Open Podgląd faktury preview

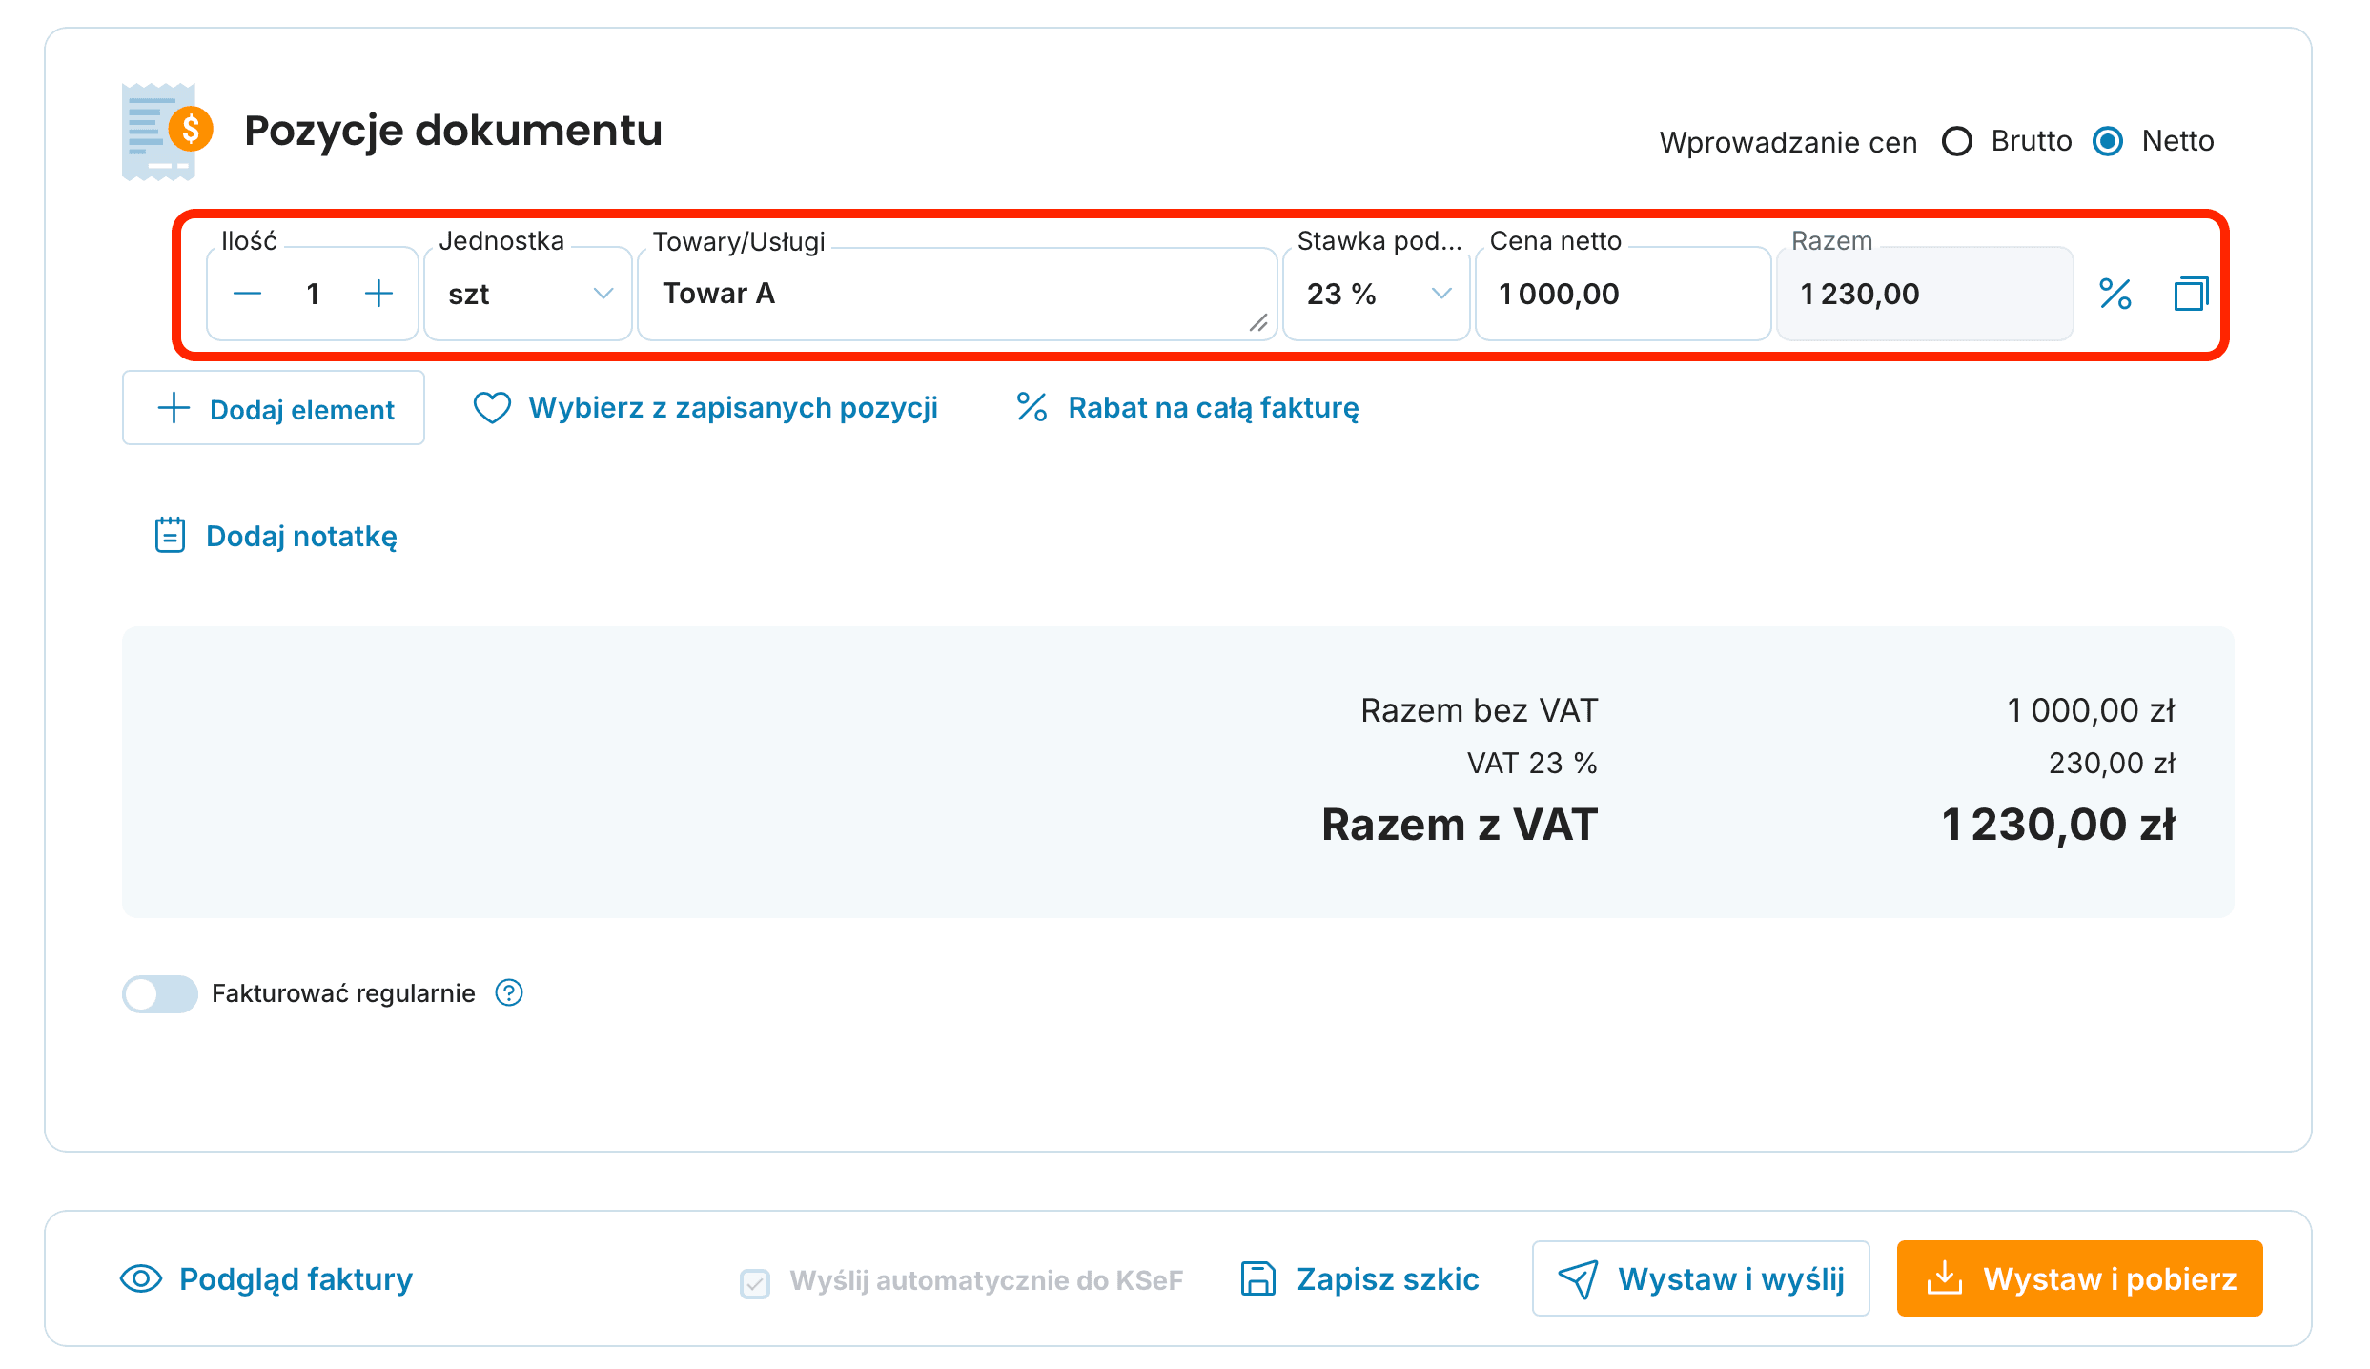coord(266,1278)
